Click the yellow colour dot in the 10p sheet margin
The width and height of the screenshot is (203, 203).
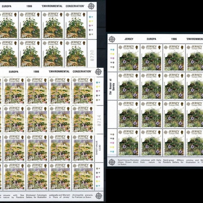(x=90, y=21)
